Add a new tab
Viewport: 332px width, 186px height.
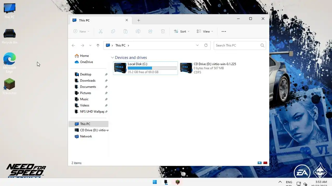click(x=139, y=20)
